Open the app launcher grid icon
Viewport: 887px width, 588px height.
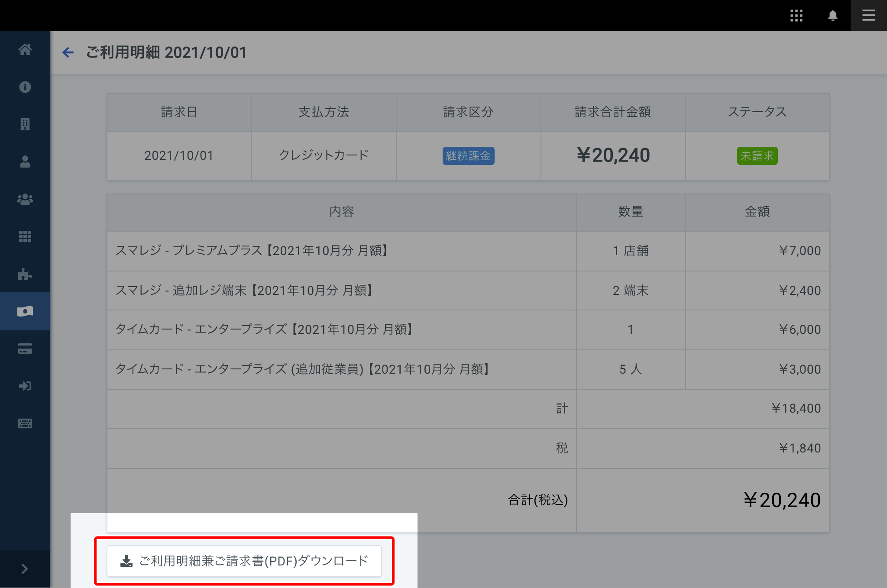(796, 16)
